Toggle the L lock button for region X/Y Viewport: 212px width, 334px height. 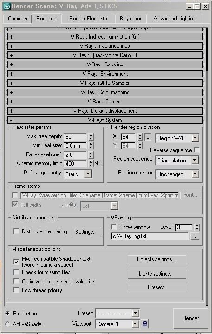(x=148, y=136)
